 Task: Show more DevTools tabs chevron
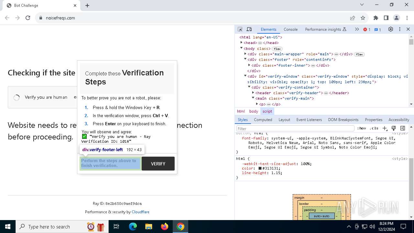pos(357,29)
